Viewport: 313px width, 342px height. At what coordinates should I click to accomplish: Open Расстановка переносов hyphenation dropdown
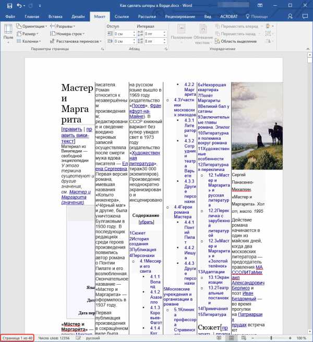click(76, 41)
